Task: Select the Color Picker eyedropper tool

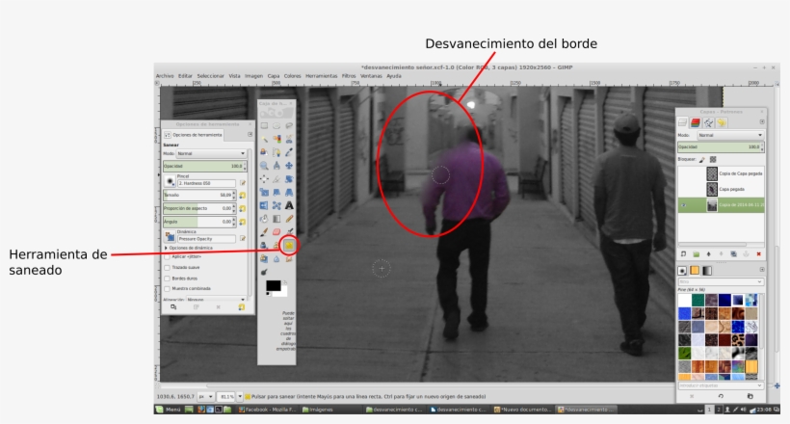Action: point(289,151)
